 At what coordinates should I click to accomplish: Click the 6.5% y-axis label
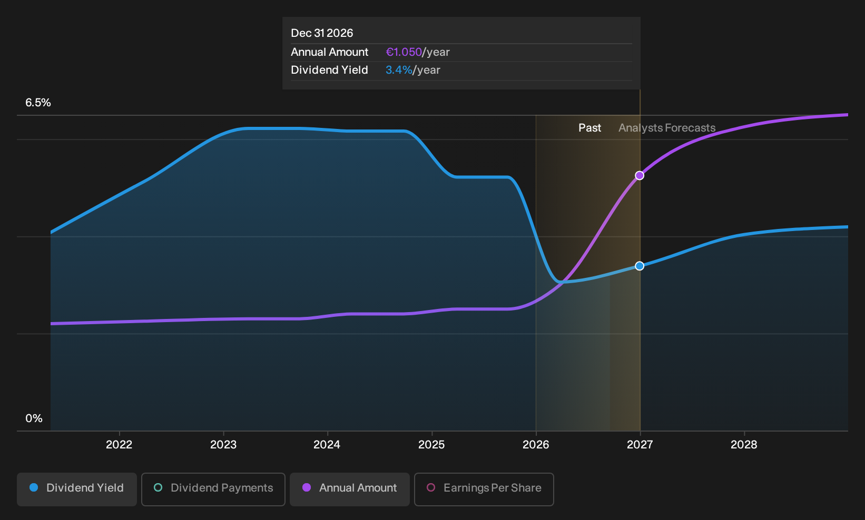coord(38,103)
